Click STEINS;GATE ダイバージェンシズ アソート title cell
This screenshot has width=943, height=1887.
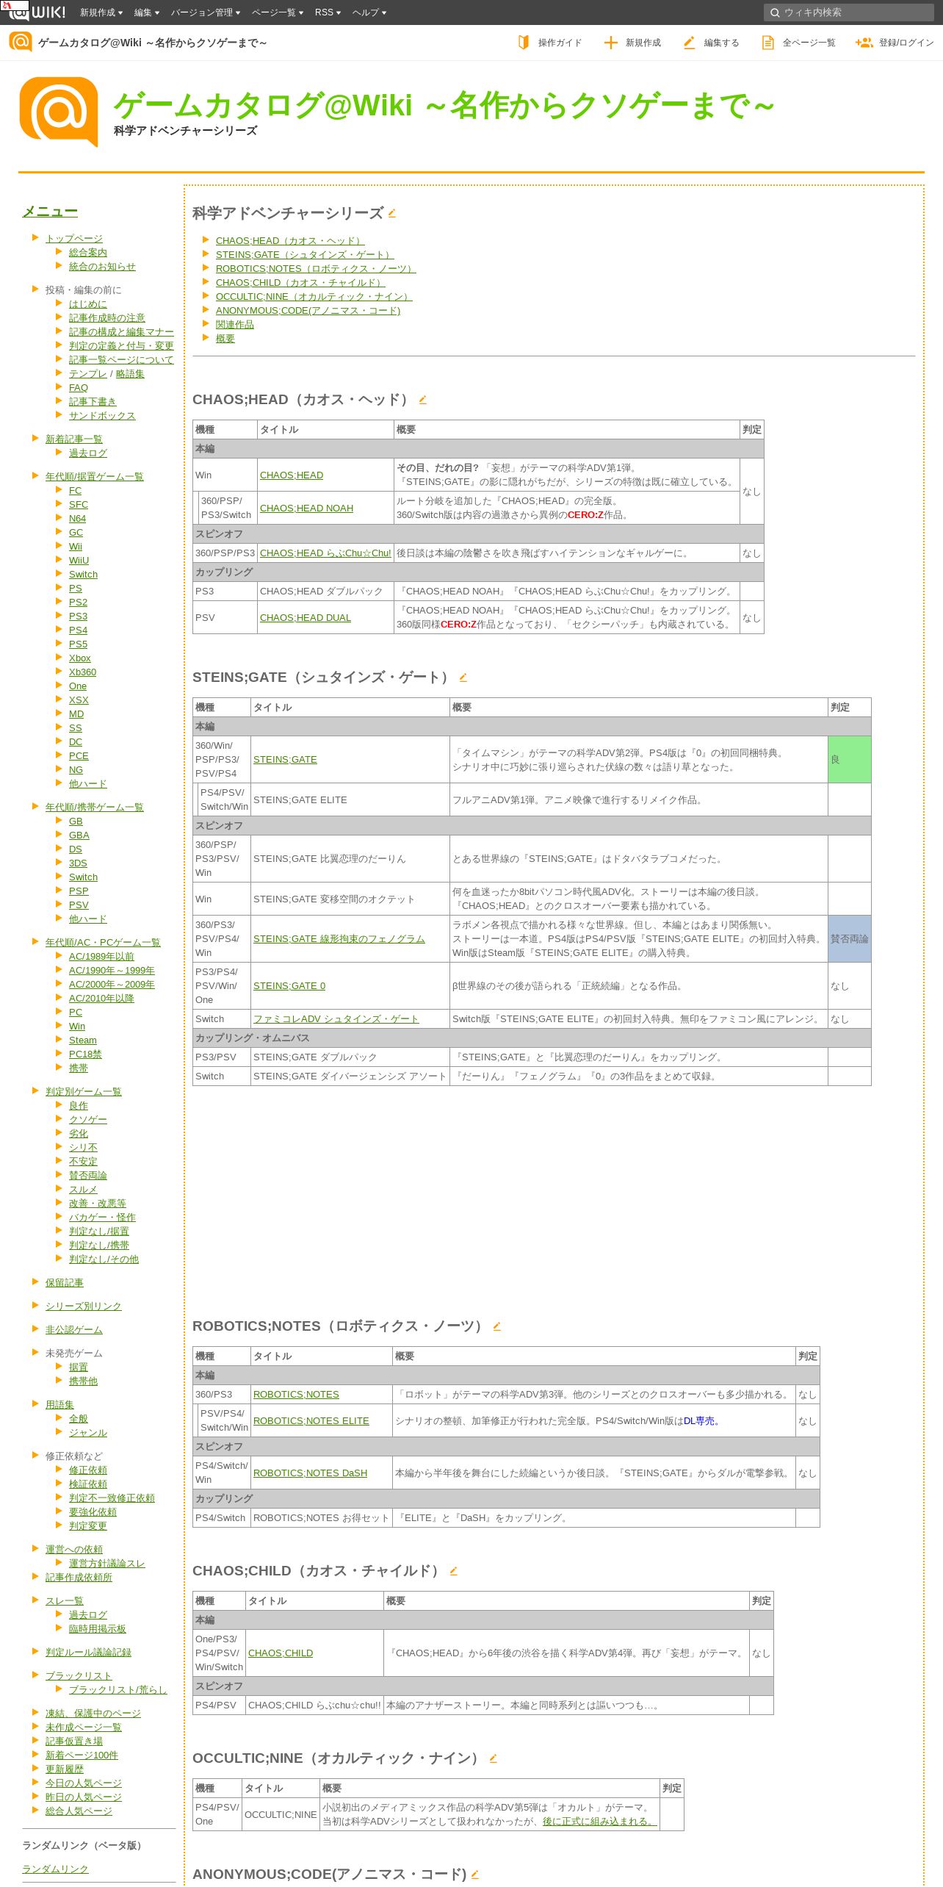[x=350, y=1077]
